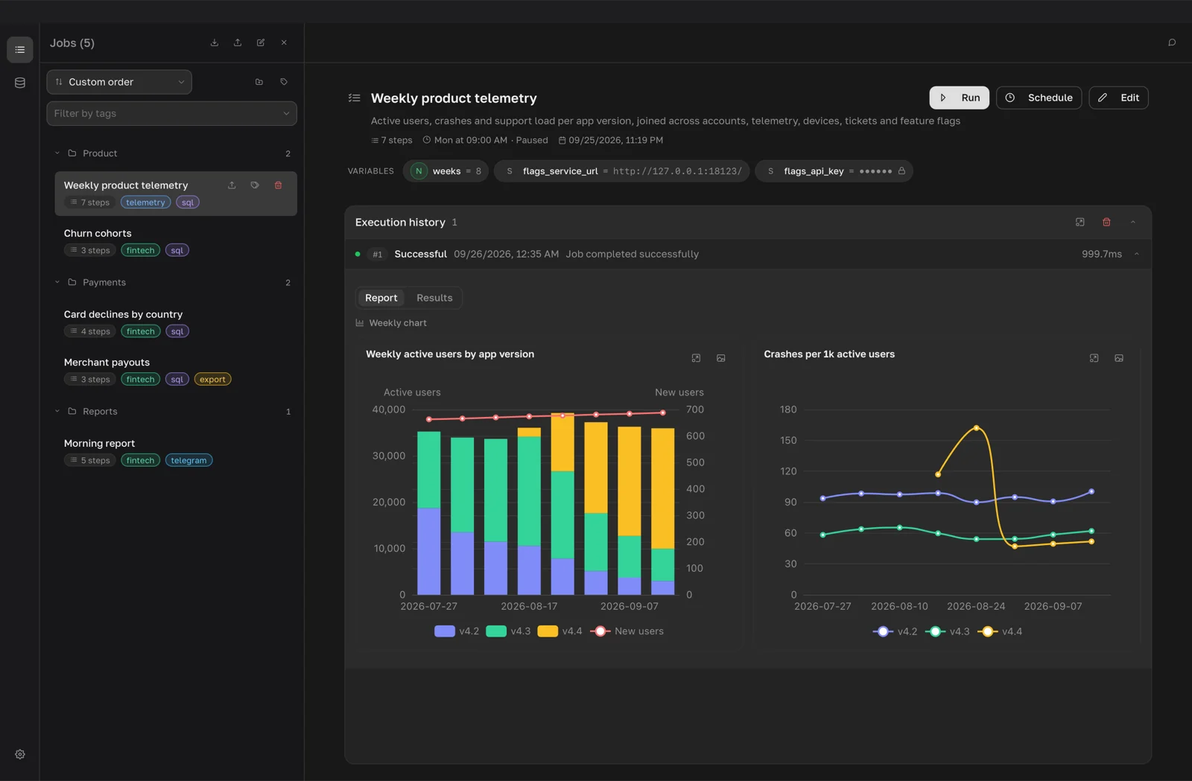This screenshot has height=781, width=1192.
Task: Toggle v4.2 line in crashes legend
Action: 895,631
